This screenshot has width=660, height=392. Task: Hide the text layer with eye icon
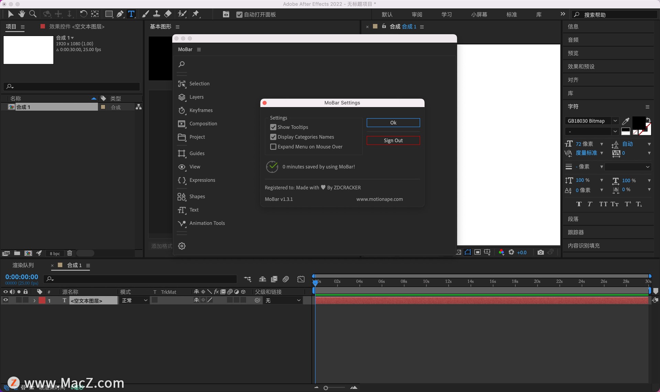[x=5, y=300]
